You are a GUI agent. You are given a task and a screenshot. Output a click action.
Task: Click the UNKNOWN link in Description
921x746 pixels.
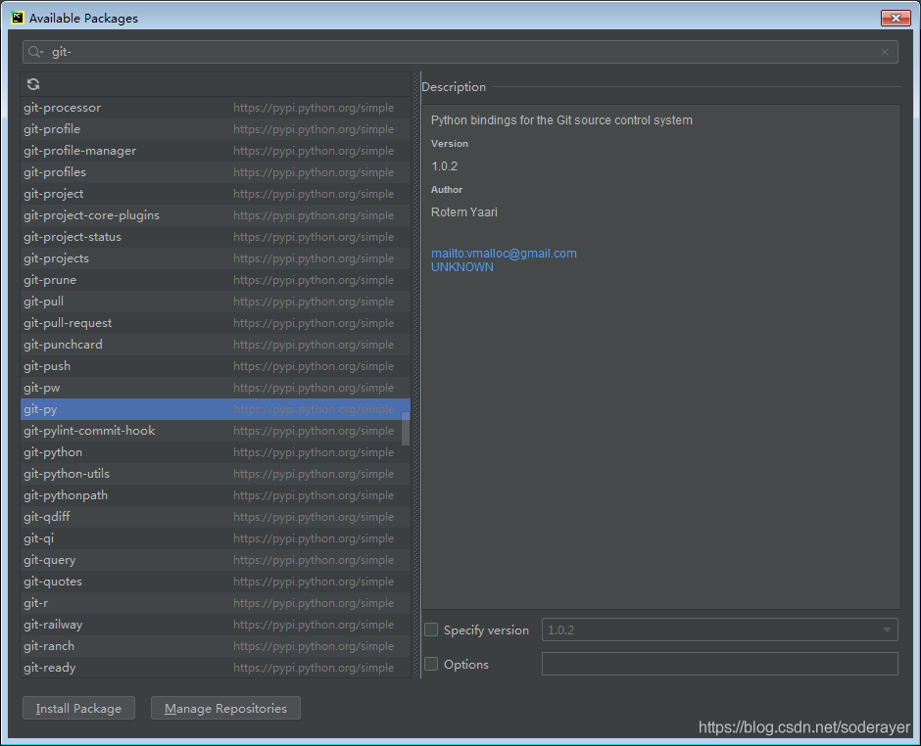(461, 266)
